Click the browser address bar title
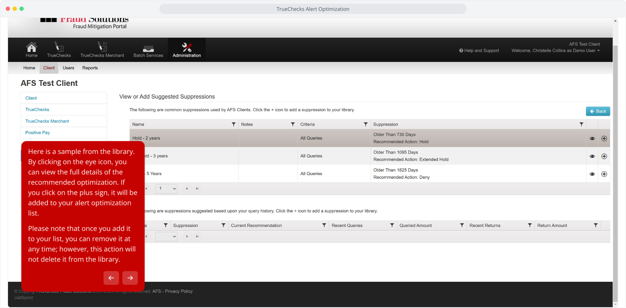Screen dimensions: 626x308 (x=313, y=9)
